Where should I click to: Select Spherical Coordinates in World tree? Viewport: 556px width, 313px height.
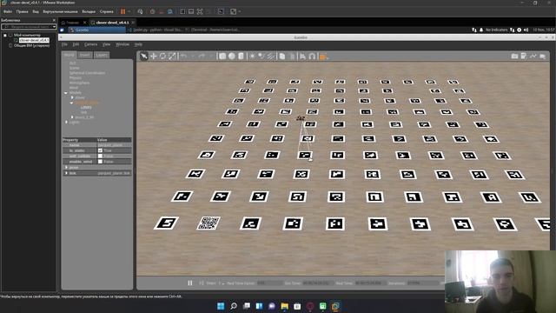tap(87, 73)
